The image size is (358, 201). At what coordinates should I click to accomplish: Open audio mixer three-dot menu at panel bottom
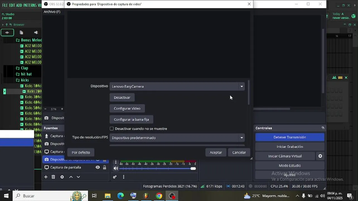[124, 177]
